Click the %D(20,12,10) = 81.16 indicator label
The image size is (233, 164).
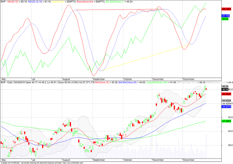39,2
